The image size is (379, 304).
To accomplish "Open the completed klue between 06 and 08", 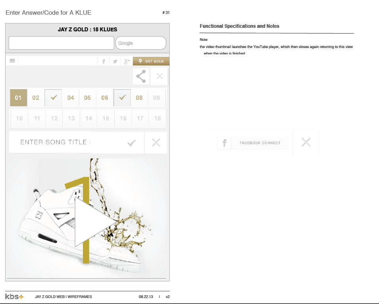I will point(122,98).
